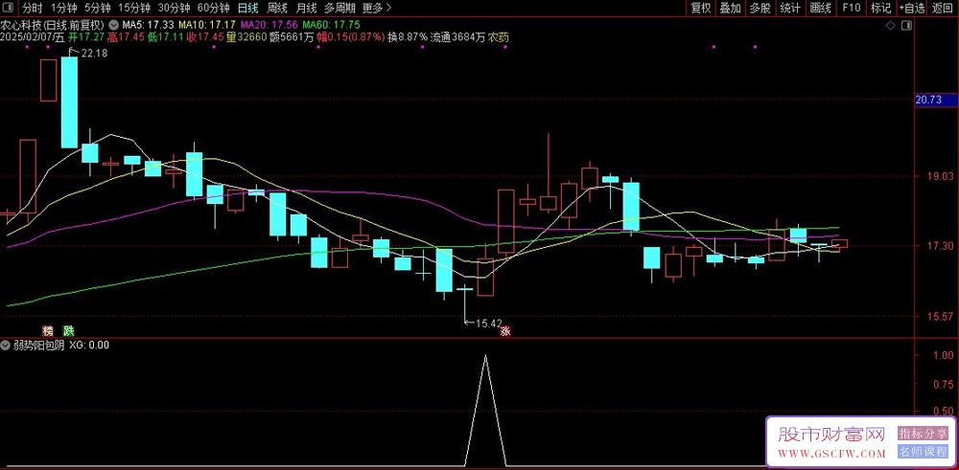Toggle the side panel icon at top-left

coord(8,8)
